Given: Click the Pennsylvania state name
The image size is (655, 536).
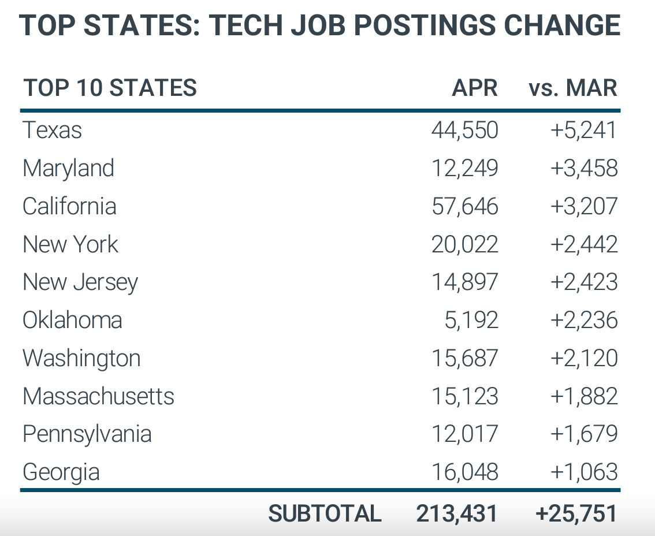Looking at the screenshot, I should tap(87, 434).
